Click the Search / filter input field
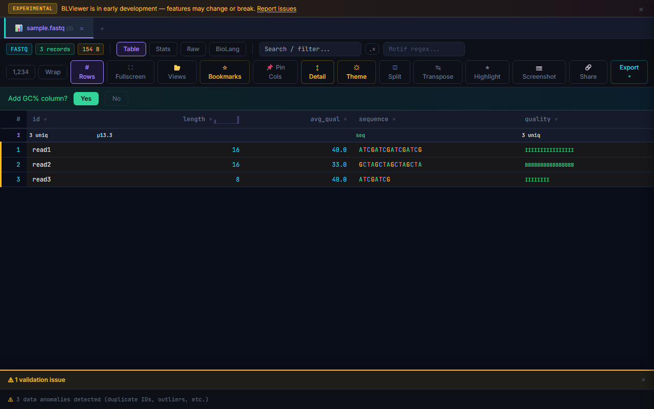This screenshot has width=654, height=409. click(x=309, y=49)
